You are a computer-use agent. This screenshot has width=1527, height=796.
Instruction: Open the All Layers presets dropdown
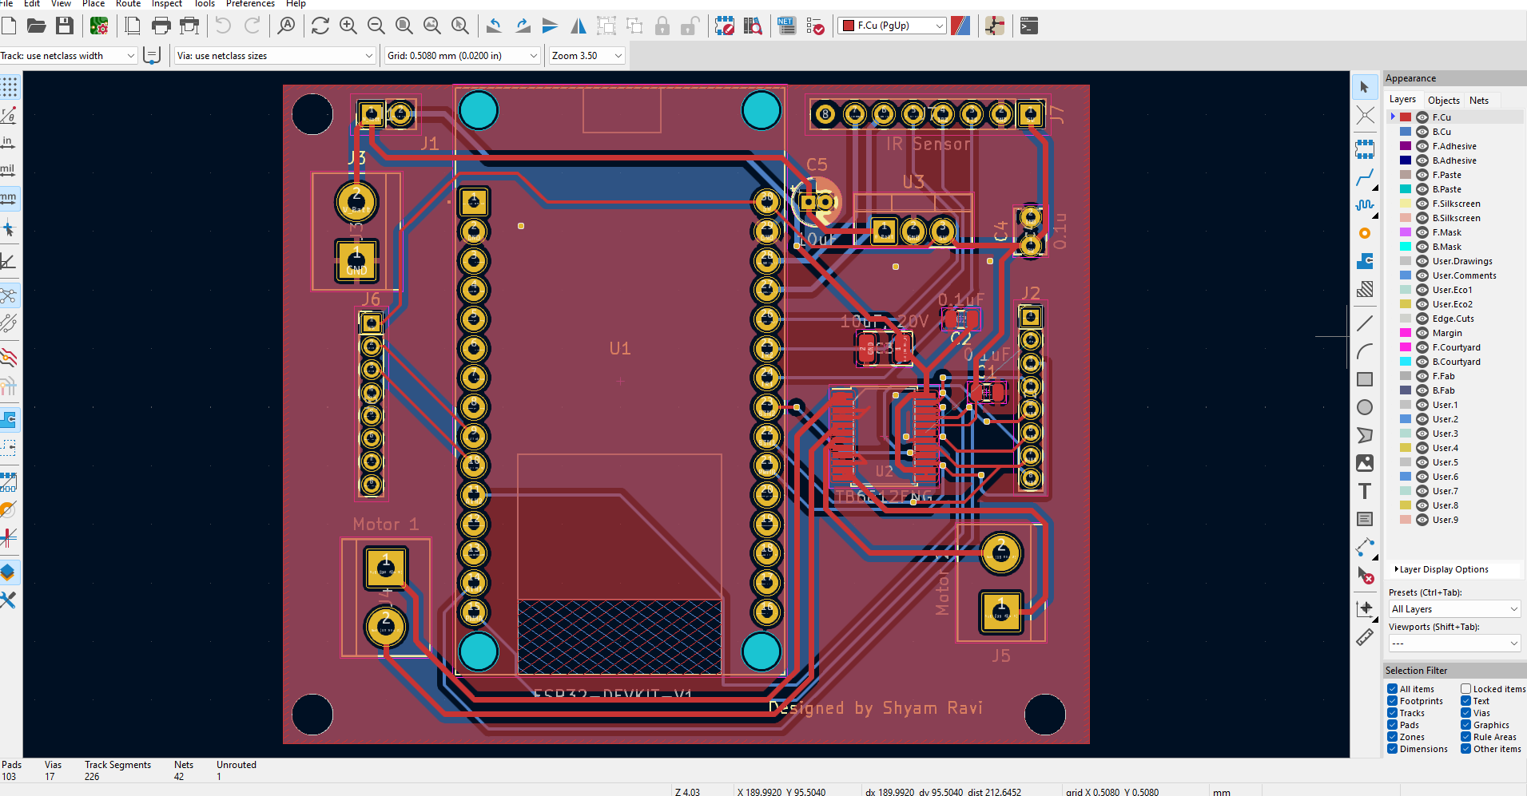pos(1453,608)
